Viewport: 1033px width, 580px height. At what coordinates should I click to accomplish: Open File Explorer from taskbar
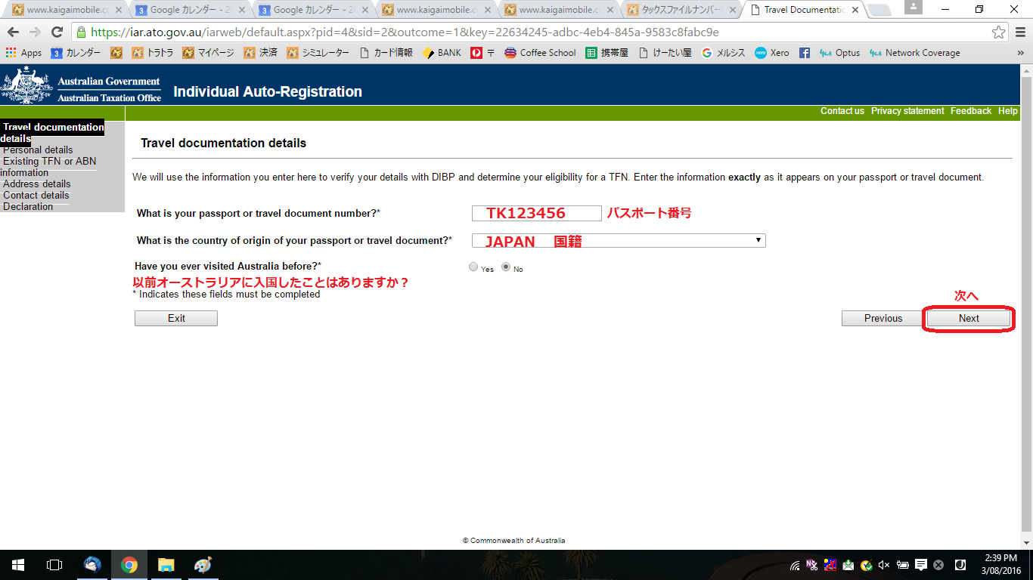coord(166,565)
